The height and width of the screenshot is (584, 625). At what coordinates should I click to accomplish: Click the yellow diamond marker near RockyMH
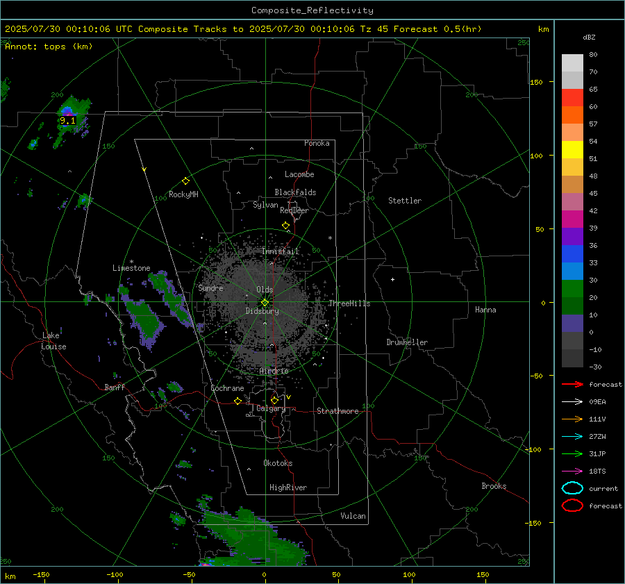(x=185, y=181)
